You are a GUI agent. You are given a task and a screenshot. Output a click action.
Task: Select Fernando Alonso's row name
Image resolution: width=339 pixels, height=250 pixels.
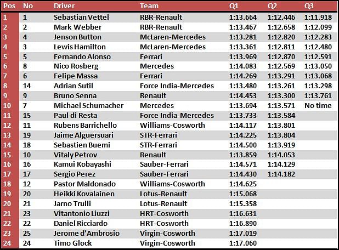[x=82, y=57]
